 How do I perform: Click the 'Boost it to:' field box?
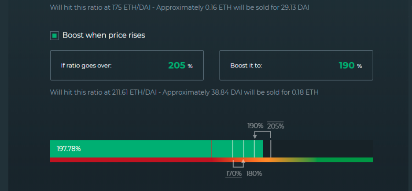296,65
